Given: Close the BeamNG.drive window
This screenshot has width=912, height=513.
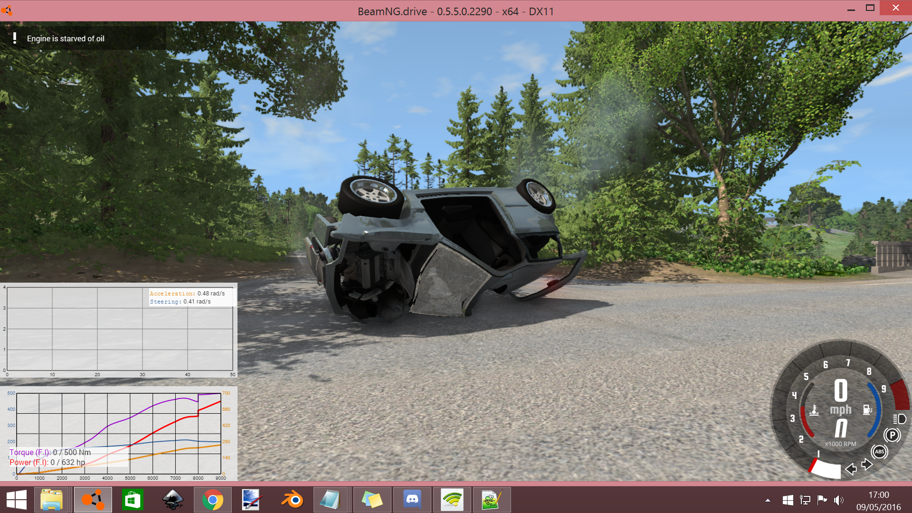Looking at the screenshot, I should coord(895,8).
